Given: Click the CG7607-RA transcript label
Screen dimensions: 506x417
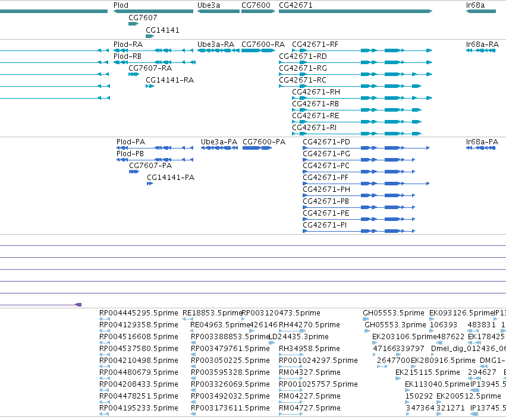Looking at the screenshot, I should (150, 68).
